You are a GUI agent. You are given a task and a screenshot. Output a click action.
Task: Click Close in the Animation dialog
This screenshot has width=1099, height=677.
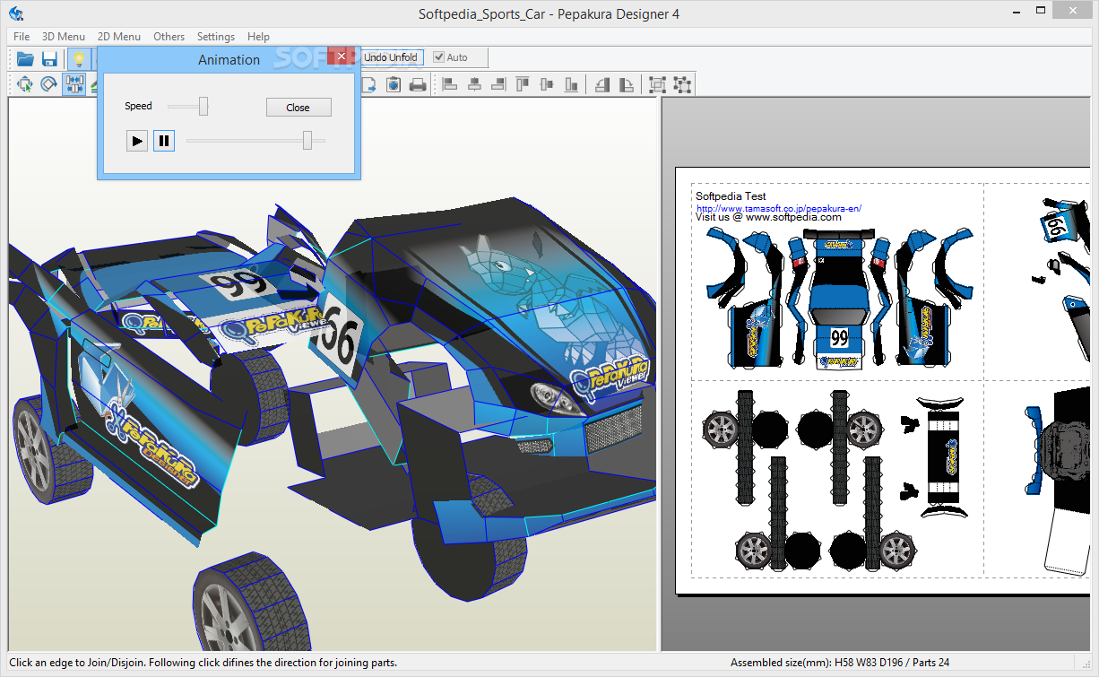pyautogui.click(x=299, y=107)
